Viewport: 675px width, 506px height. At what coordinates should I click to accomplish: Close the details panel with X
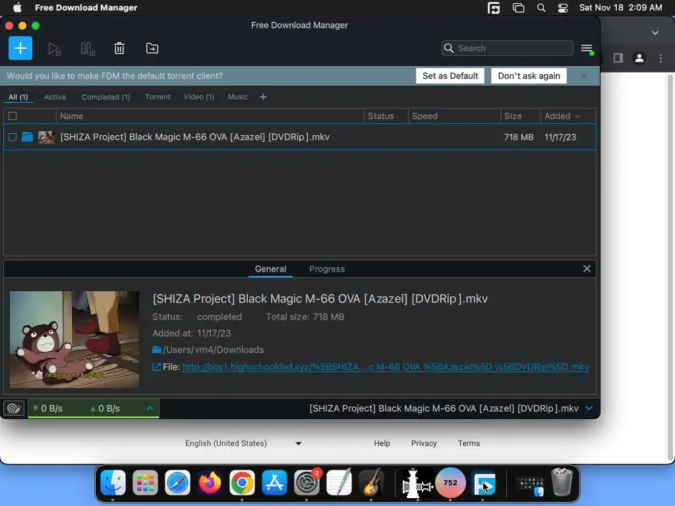587,269
